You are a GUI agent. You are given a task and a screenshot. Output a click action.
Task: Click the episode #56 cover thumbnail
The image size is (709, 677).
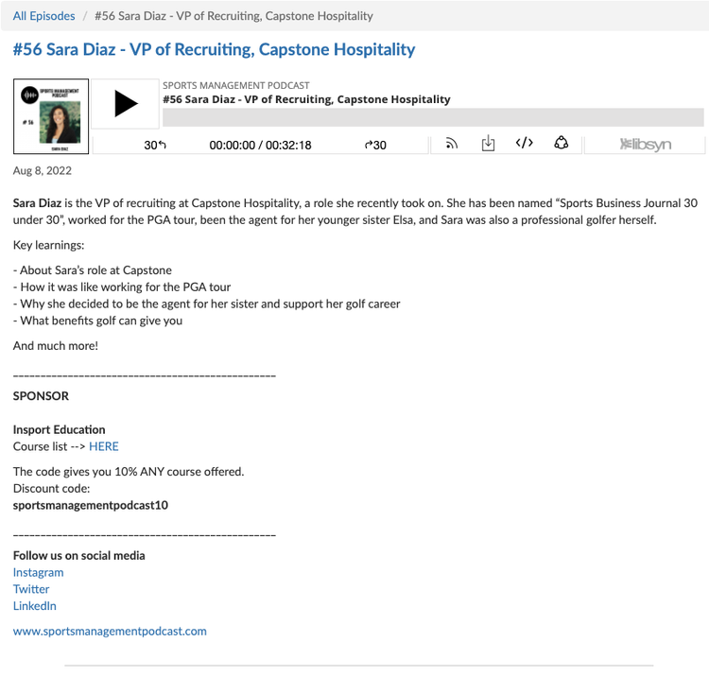click(51, 116)
